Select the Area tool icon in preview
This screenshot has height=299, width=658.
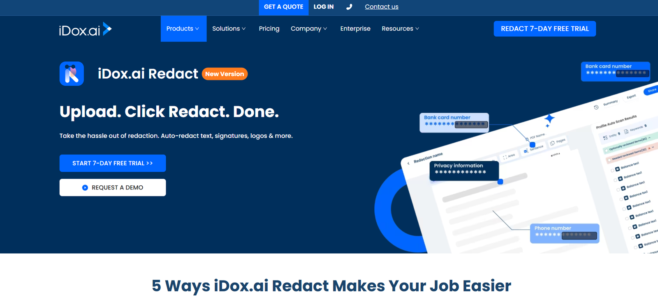coord(505,157)
